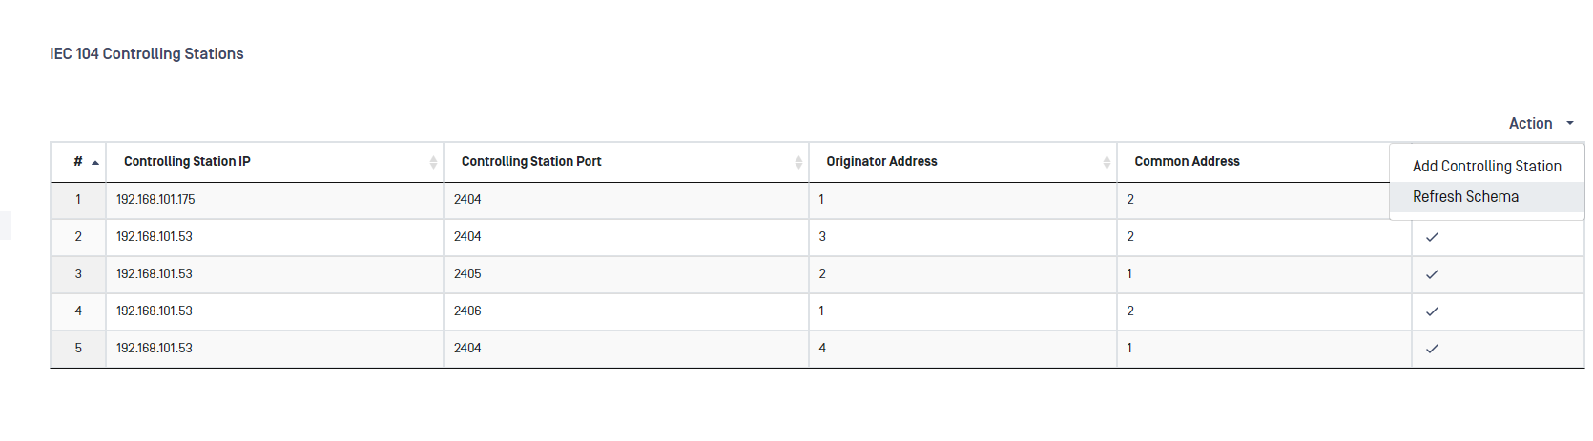Sort by Originator Address arrows

pyautogui.click(x=1107, y=162)
